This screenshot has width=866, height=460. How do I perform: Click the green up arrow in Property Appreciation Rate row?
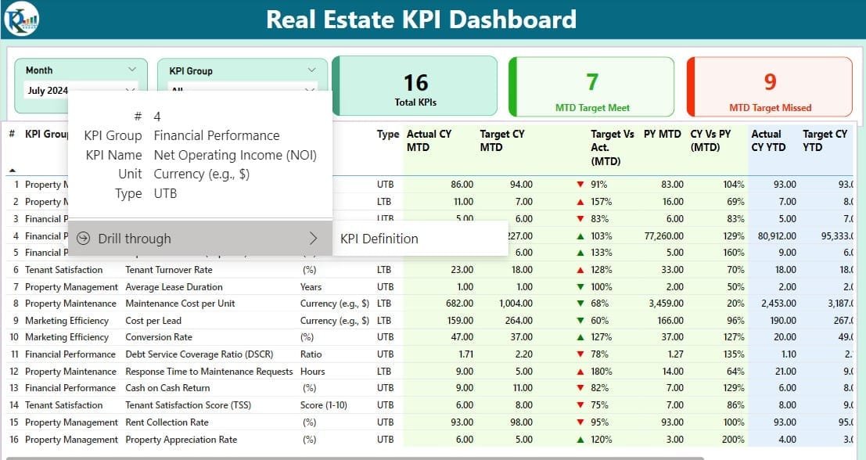tap(580, 440)
